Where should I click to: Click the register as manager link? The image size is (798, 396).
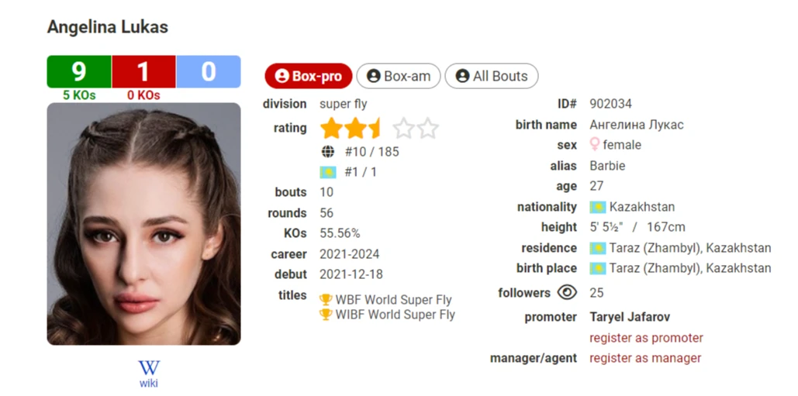point(645,358)
